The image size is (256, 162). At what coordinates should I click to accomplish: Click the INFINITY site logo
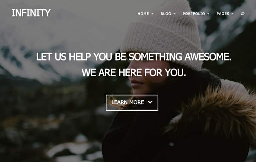tap(31, 13)
